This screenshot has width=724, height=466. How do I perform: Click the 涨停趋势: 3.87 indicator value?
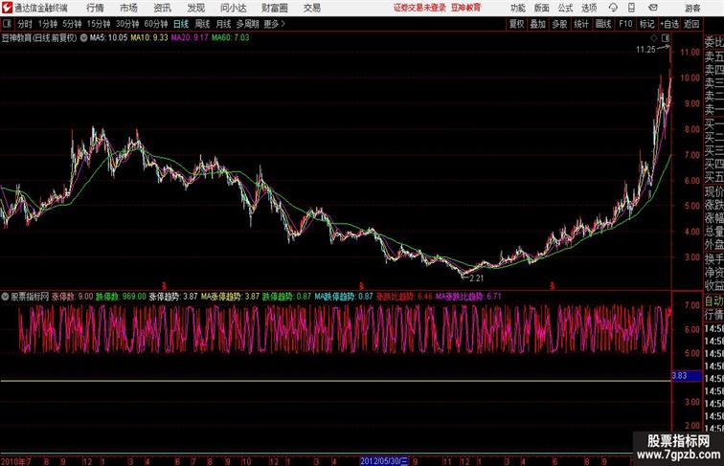pos(173,297)
